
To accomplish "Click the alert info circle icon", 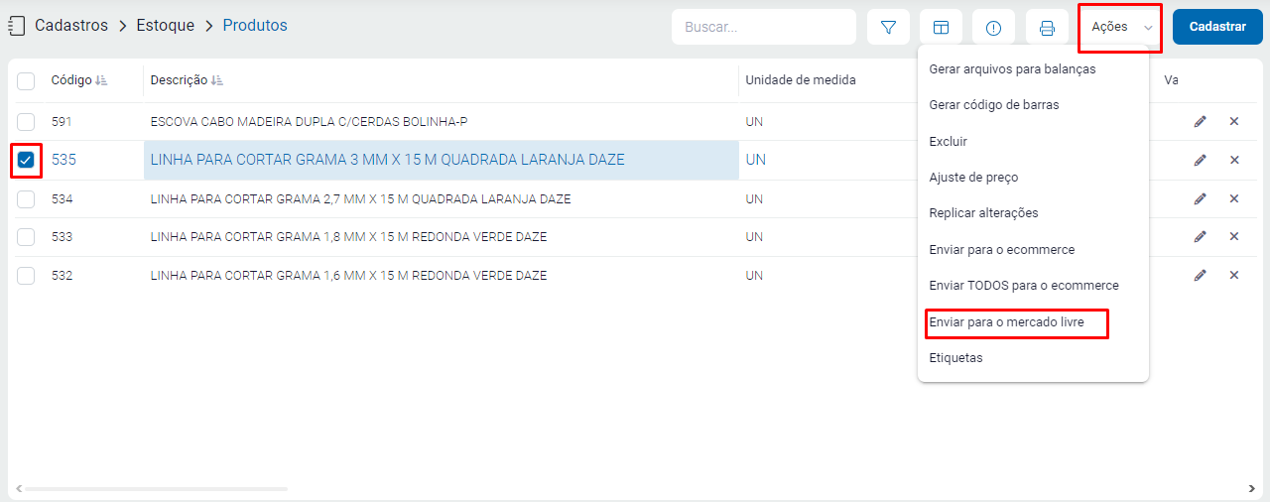I will click(993, 28).
